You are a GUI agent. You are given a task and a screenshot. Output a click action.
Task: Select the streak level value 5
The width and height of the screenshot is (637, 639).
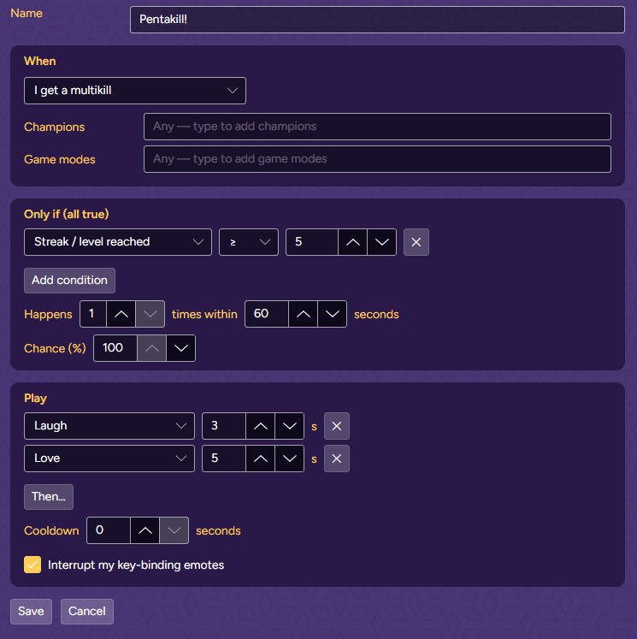[x=312, y=242]
